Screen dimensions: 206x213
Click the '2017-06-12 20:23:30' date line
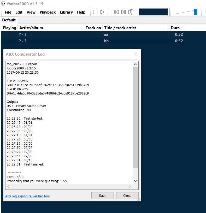tap(23, 73)
